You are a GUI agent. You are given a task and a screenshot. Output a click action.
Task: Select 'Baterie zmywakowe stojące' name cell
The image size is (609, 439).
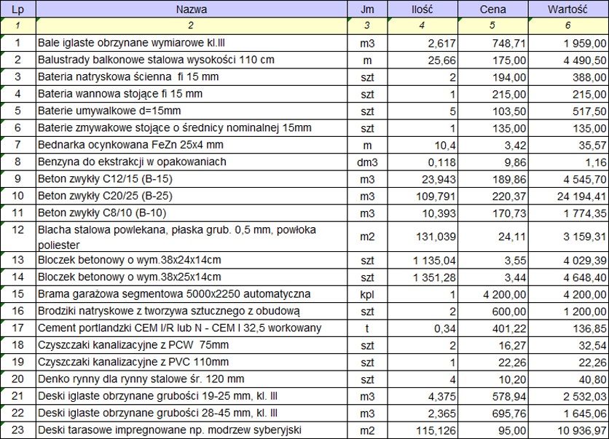[192, 128]
